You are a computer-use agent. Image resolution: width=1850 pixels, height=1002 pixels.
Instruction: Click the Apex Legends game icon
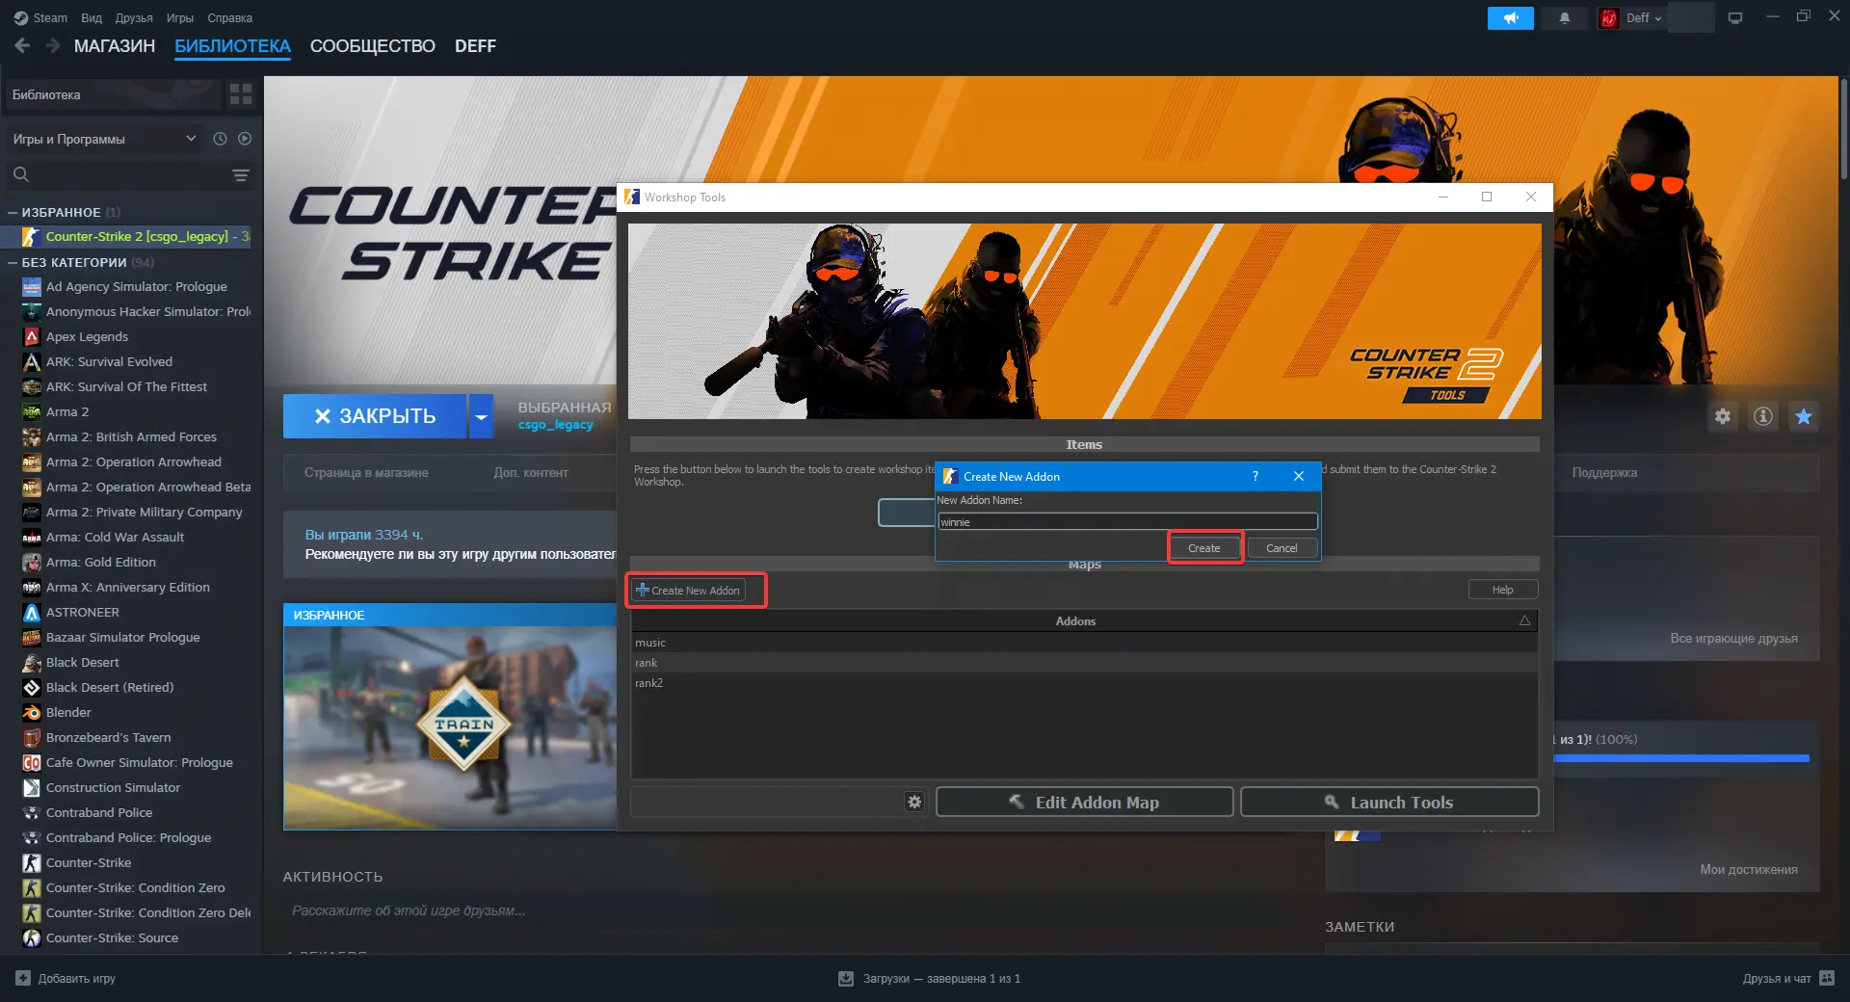pyautogui.click(x=32, y=336)
